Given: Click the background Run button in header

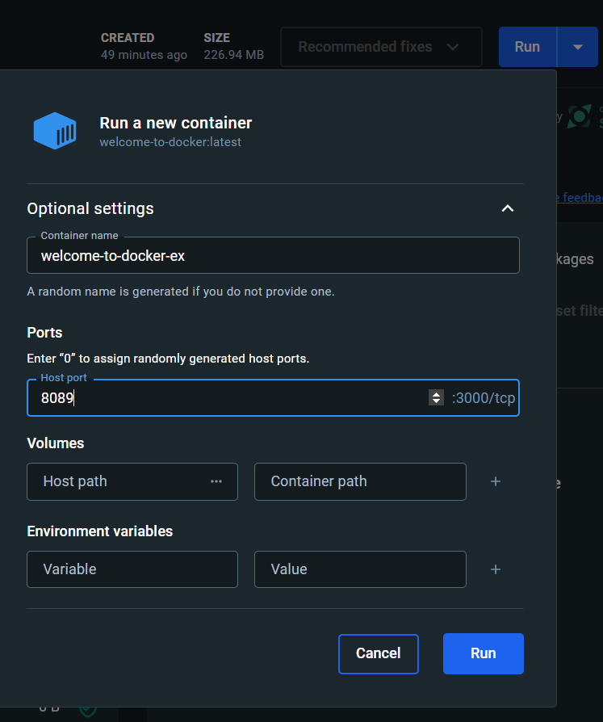Looking at the screenshot, I should click(x=527, y=47).
